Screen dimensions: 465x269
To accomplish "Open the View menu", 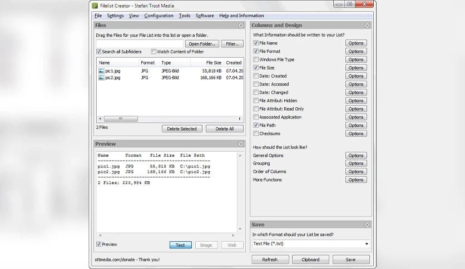I will 133,16.
